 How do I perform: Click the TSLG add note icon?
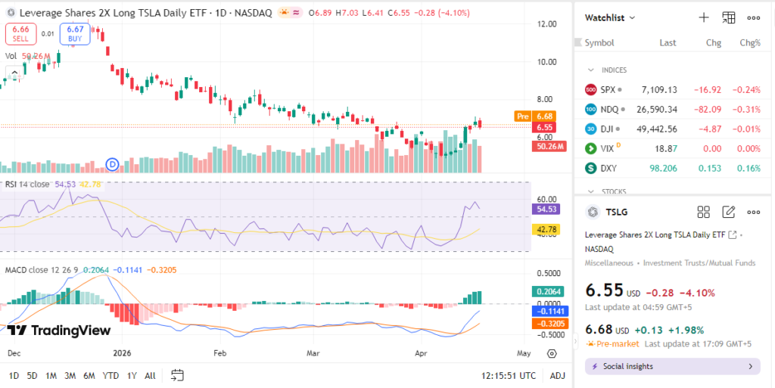tap(728, 213)
